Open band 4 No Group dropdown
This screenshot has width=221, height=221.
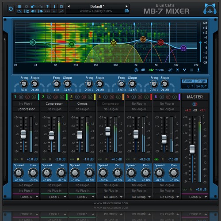[x=110, y=197]
